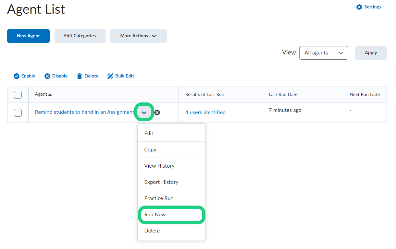Choose Export History menu option
Viewport: 396px width, 249px height.
click(161, 182)
